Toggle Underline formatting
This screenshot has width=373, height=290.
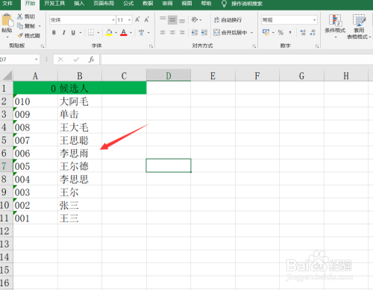coord(73,32)
